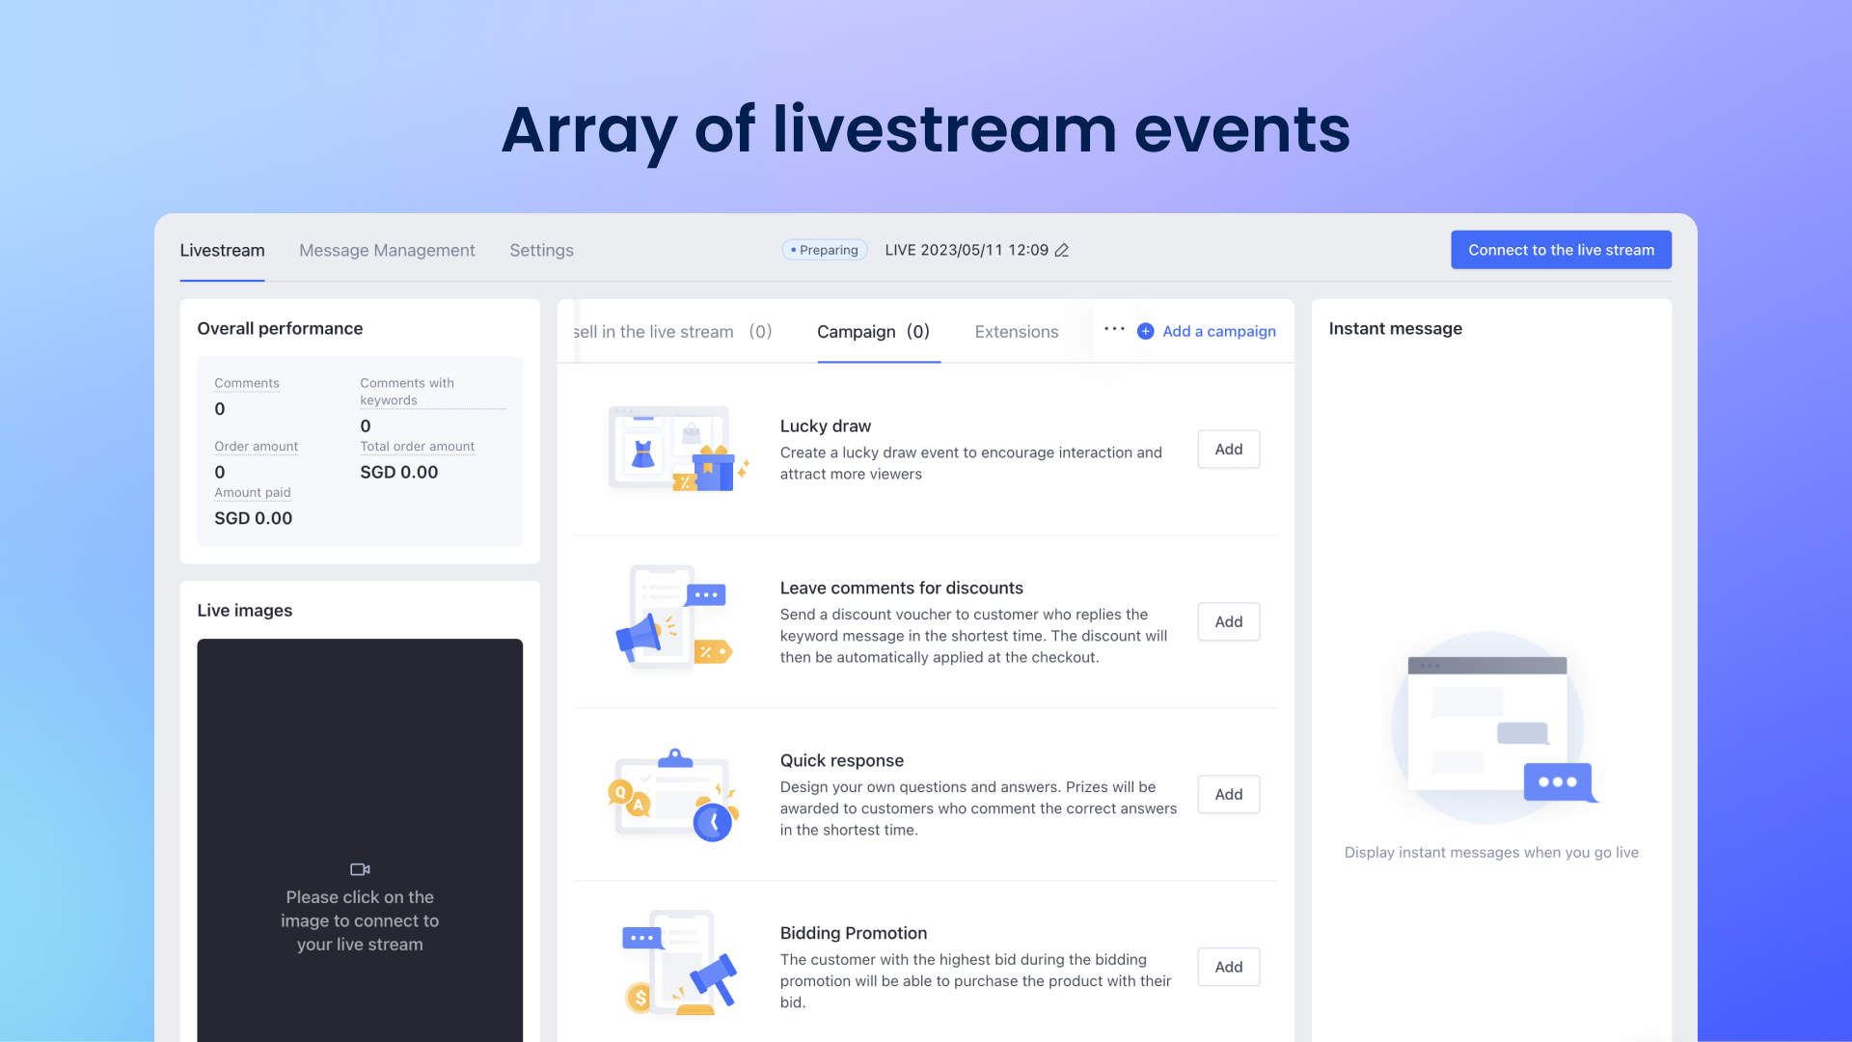Switch to Sell in the live stream tab
The width and height of the screenshot is (1852, 1042).
pyautogui.click(x=671, y=332)
